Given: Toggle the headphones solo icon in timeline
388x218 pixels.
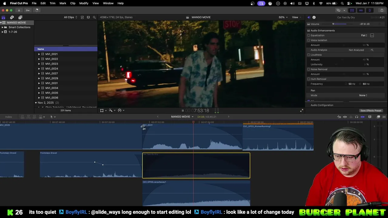Looking at the screenshot, I should 356,117.
